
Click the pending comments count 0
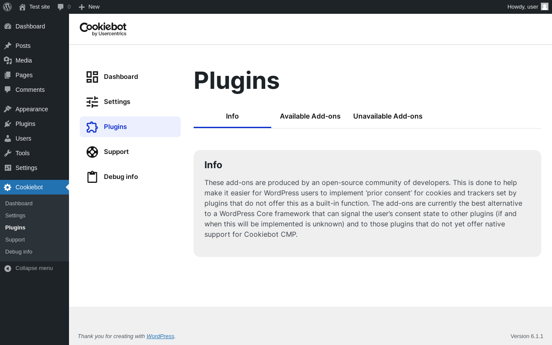coord(69,7)
